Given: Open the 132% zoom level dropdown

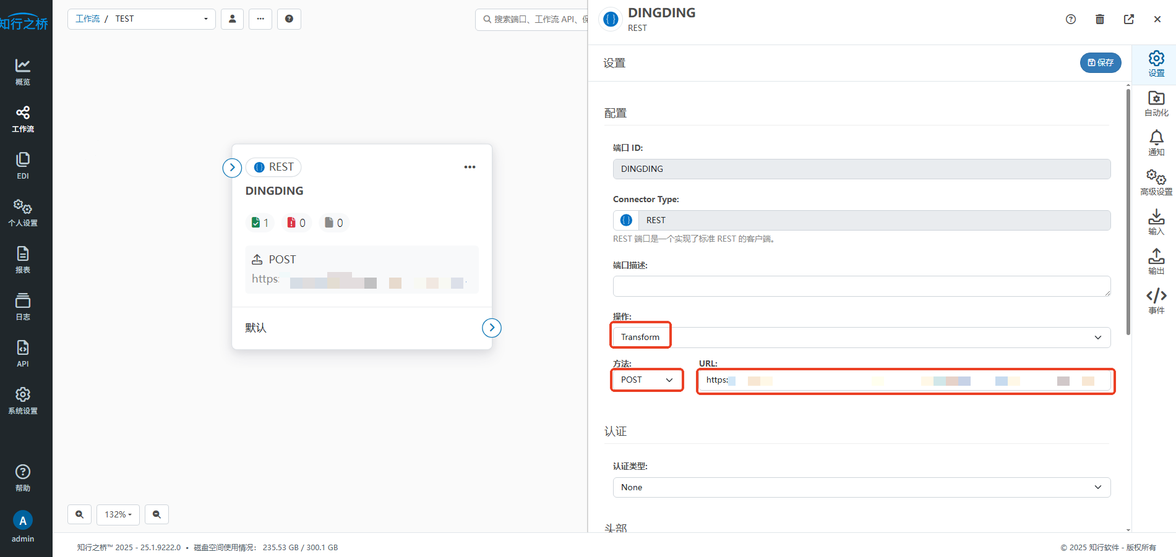Looking at the screenshot, I should [118, 514].
